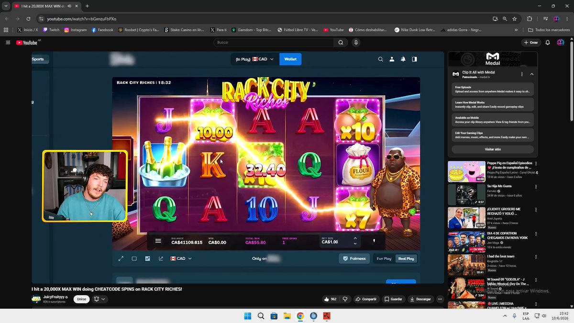Open the Peppa Pig video thumbnail

(x=466, y=171)
